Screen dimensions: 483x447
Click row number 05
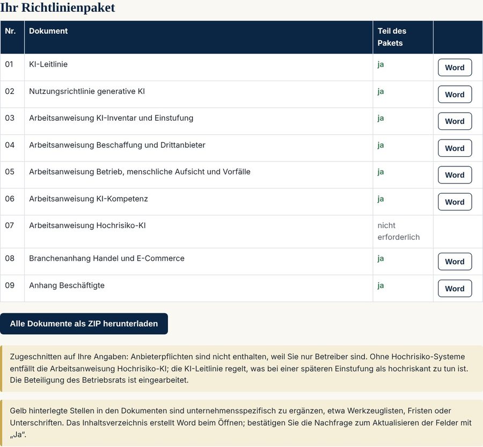[x=9, y=172]
